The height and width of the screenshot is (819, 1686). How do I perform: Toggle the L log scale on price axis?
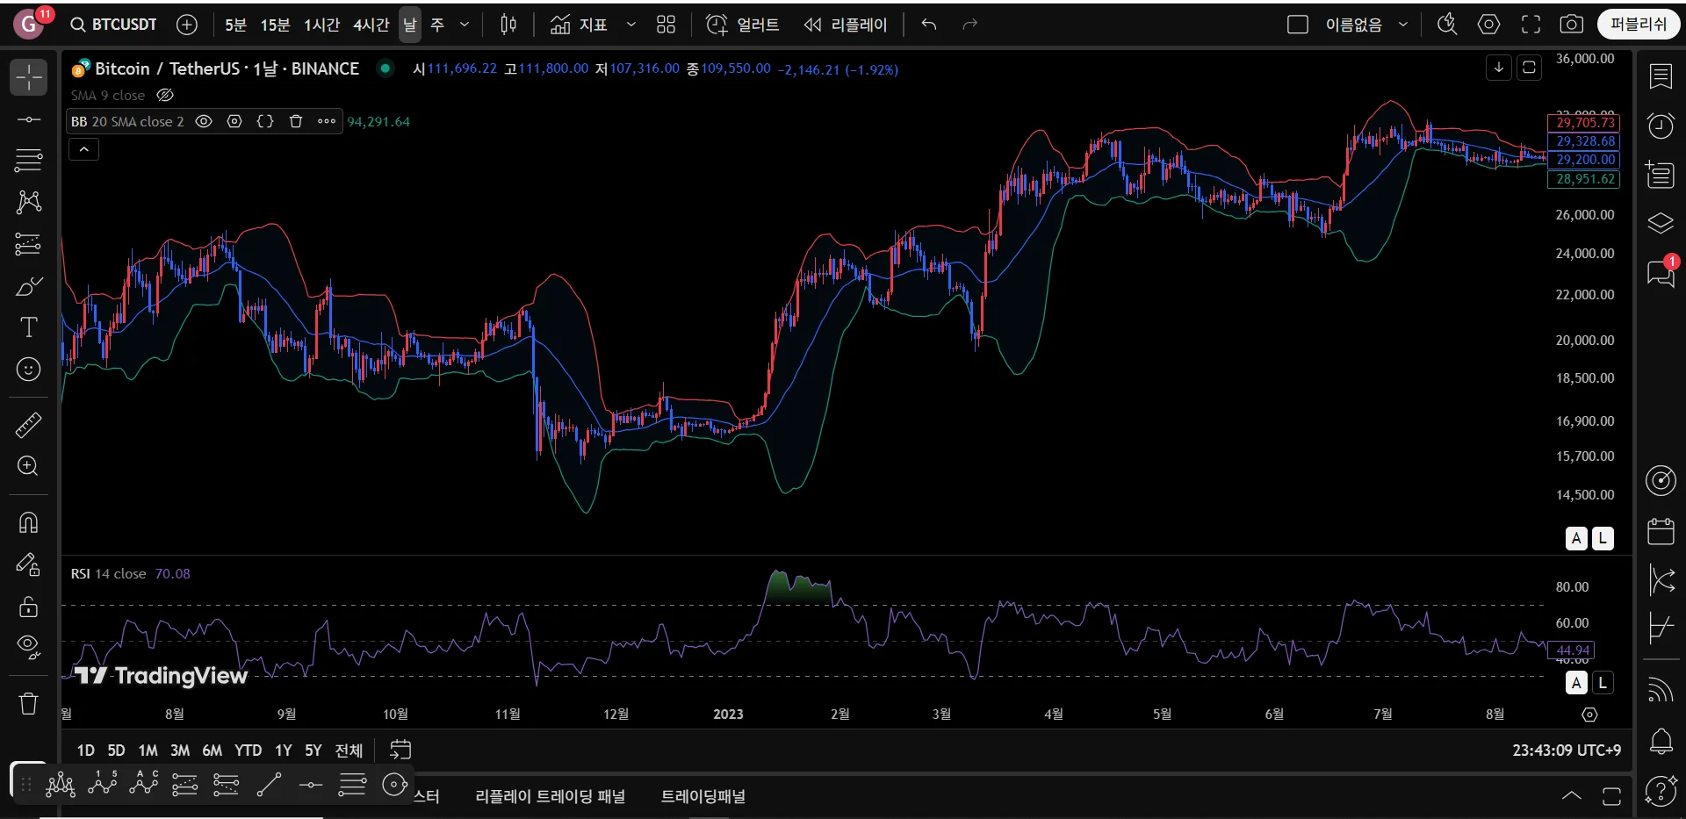point(1603,538)
